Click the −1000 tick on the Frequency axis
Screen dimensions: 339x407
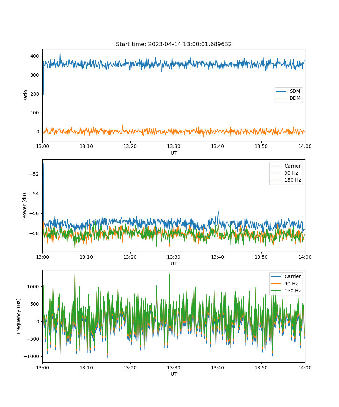point(33,356)
